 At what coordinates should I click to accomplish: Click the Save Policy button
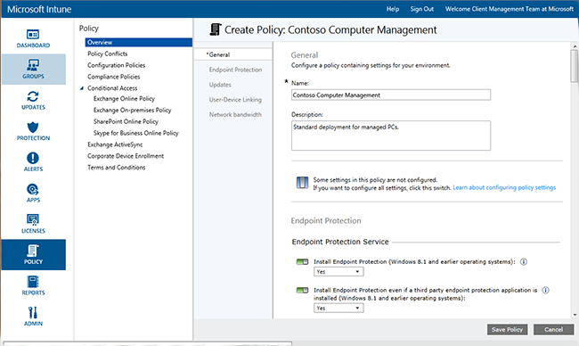508,329
